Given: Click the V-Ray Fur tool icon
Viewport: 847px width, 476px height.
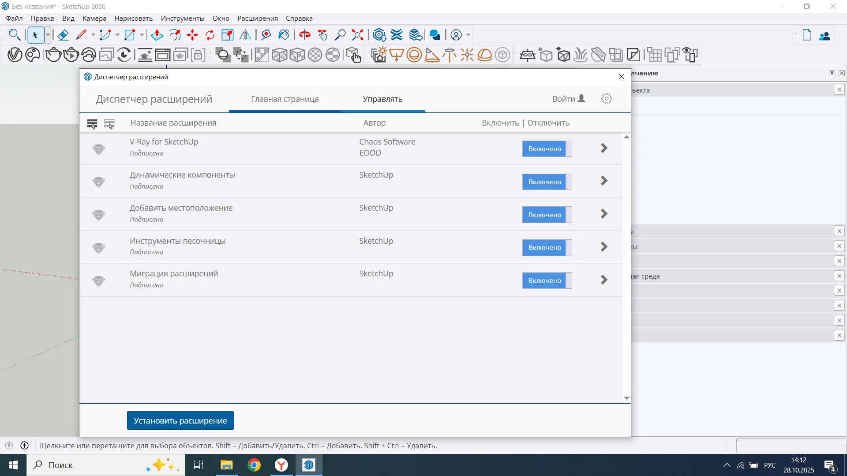Looking at the screenshot, I should coord(581,55).
